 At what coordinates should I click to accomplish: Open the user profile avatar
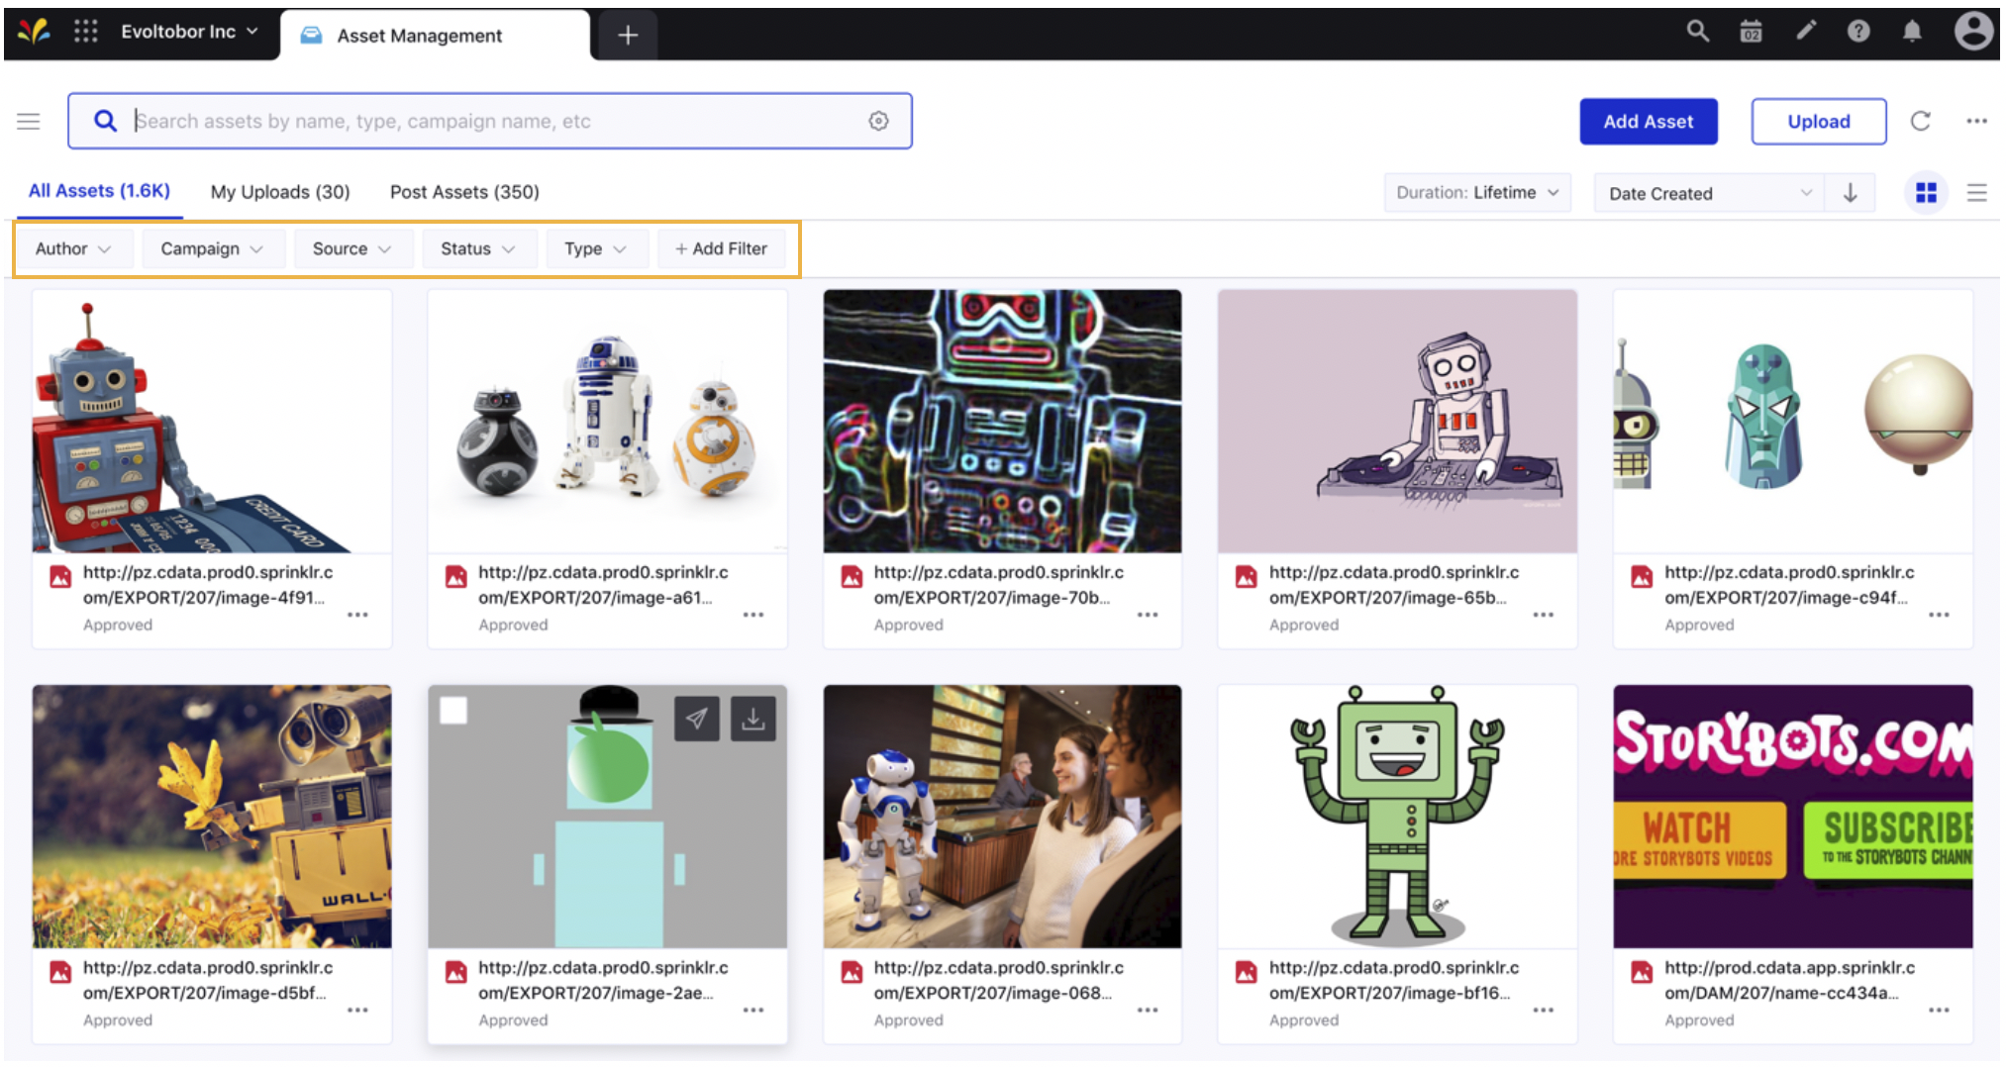pos(1972,31)
